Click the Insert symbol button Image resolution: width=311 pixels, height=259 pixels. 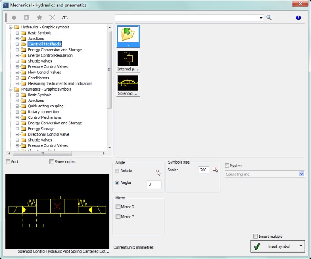click(274, 246)
